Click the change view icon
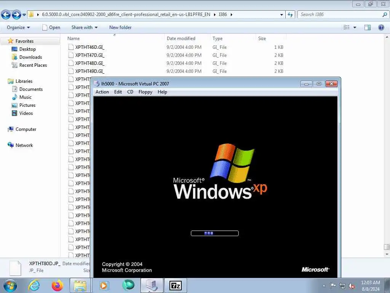 [347, 27]
